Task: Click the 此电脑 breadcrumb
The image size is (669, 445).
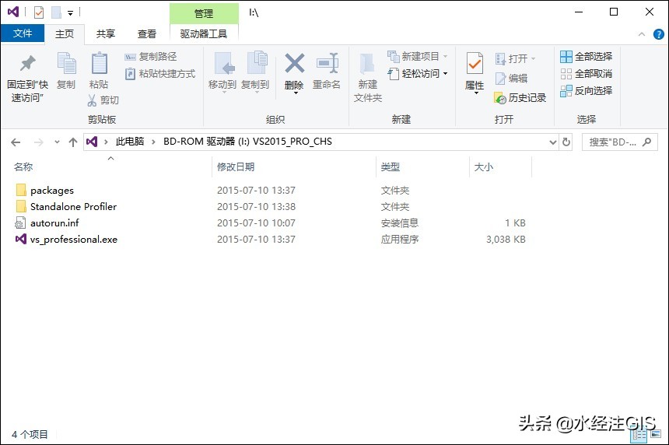Action: coord(130,142)
